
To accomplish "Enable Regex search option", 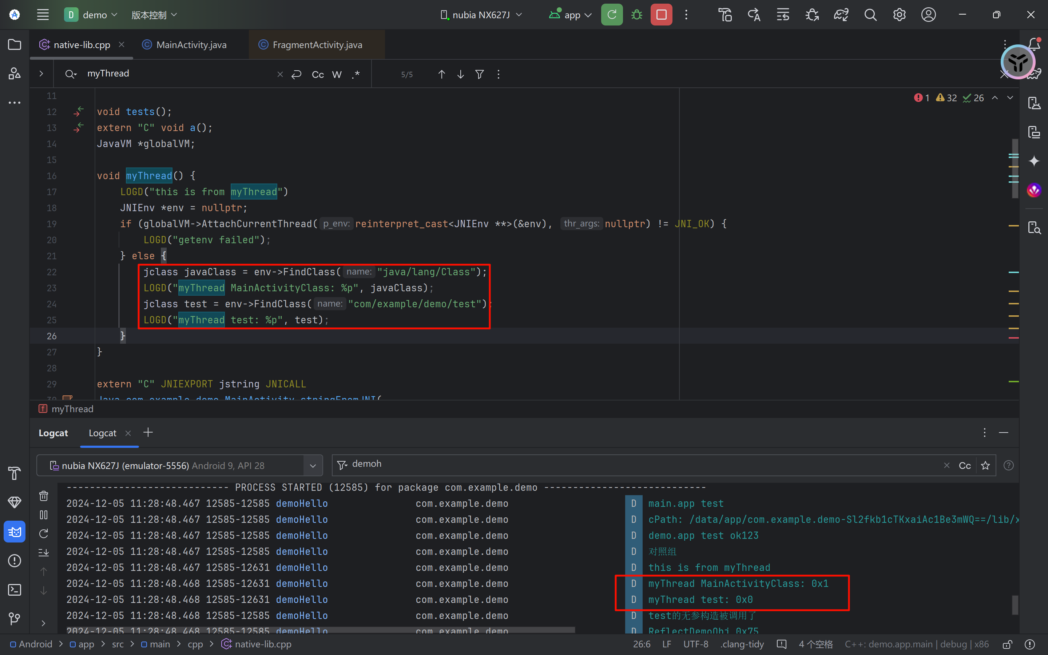I will click(356, 75).
